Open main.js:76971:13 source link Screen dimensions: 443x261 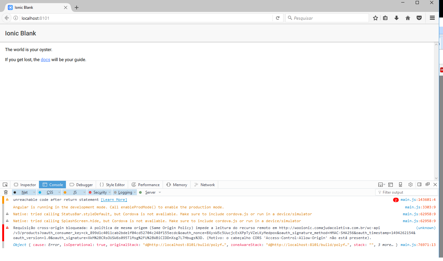click(x=418, y=245)
